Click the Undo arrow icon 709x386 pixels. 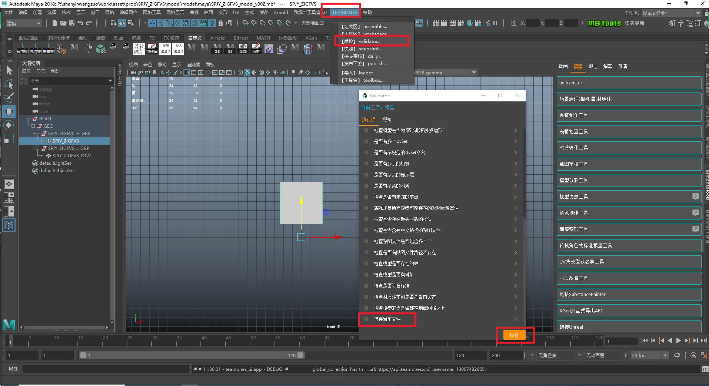coord(80,23)
